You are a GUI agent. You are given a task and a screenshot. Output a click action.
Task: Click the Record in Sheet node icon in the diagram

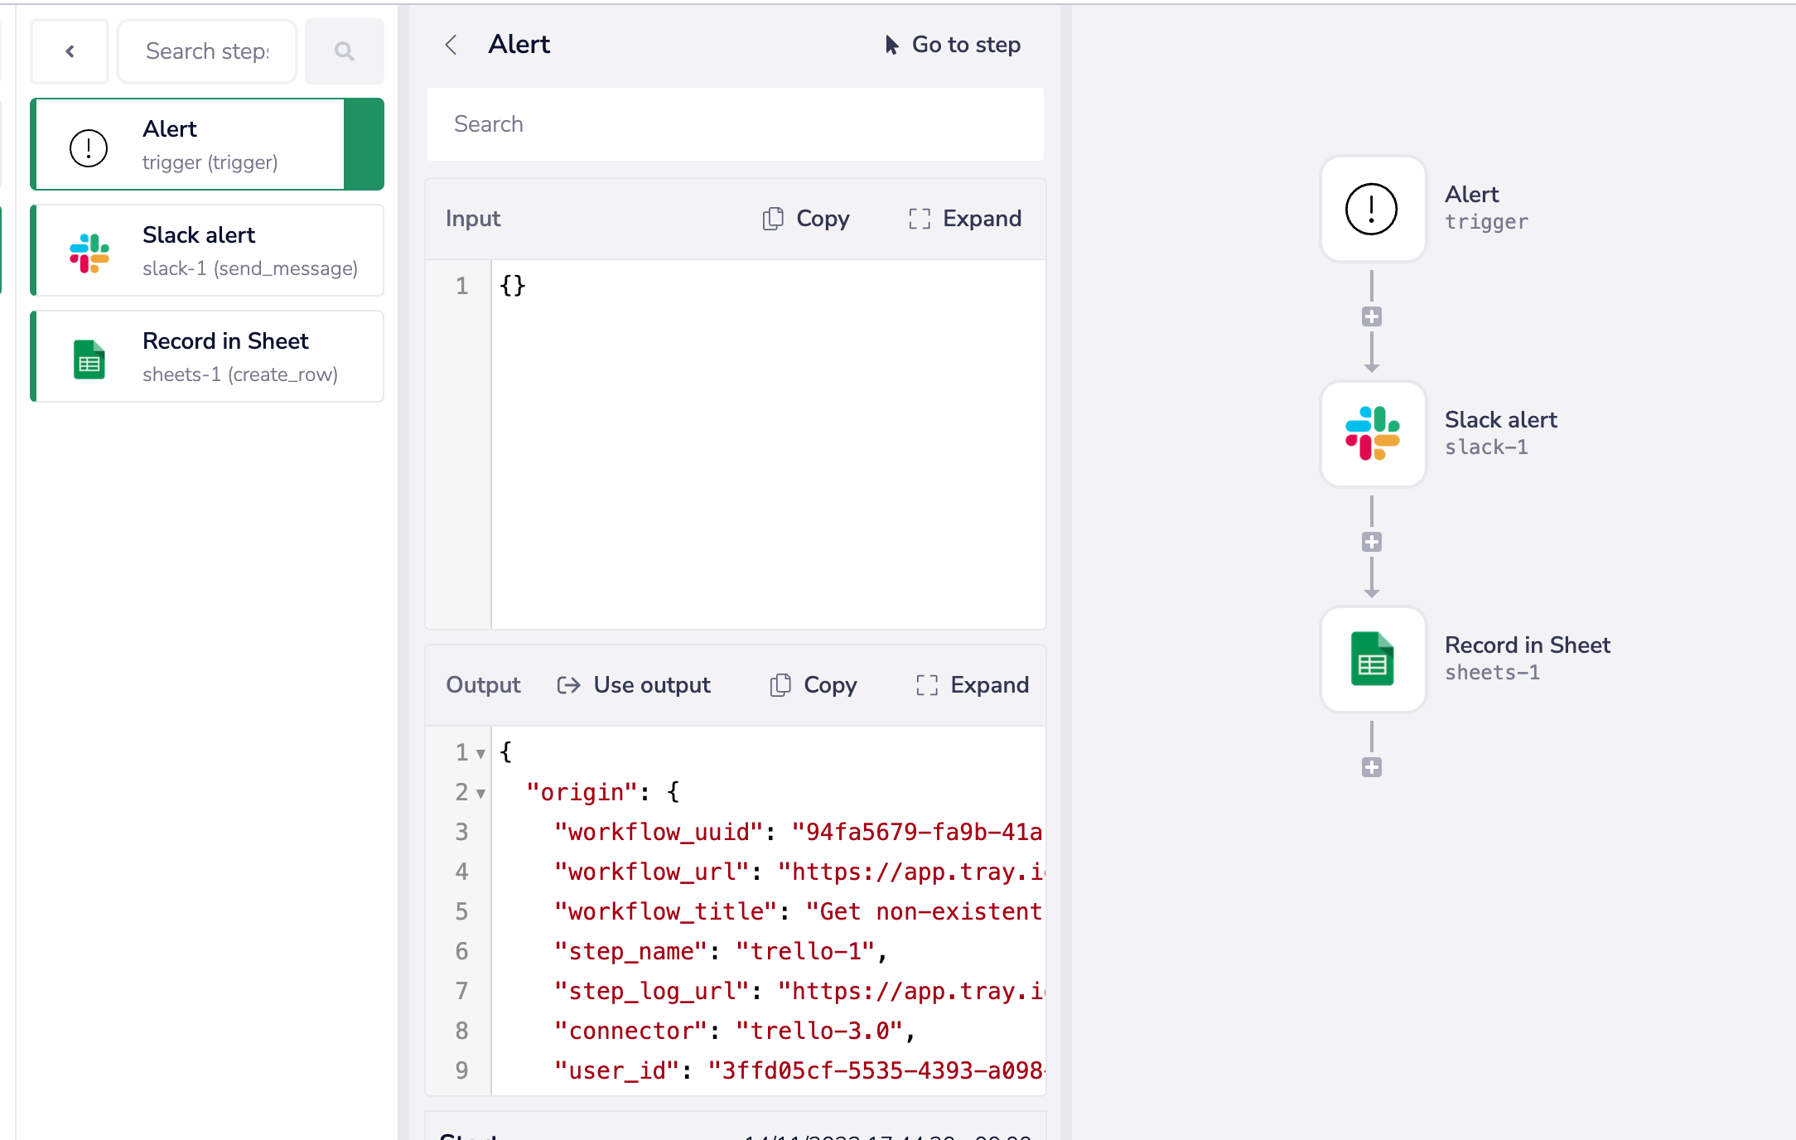[x=1371, y=659]
